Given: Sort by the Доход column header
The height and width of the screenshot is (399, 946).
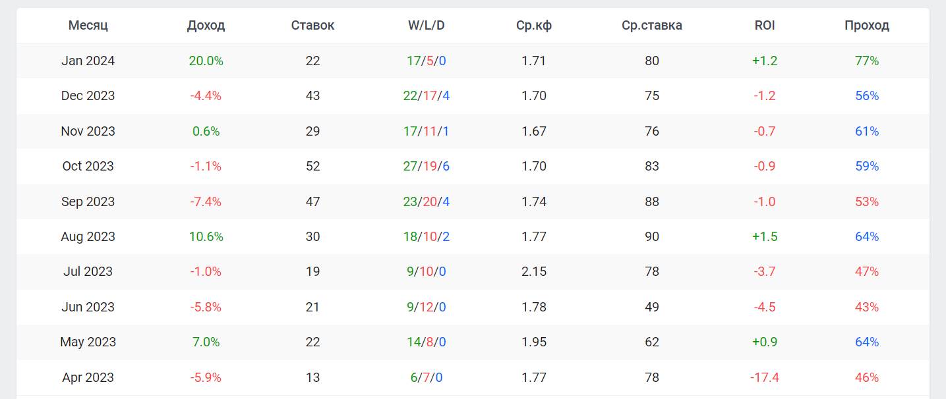Looking at the screenshot, I should pyautogui.click(x=206, y=26).
